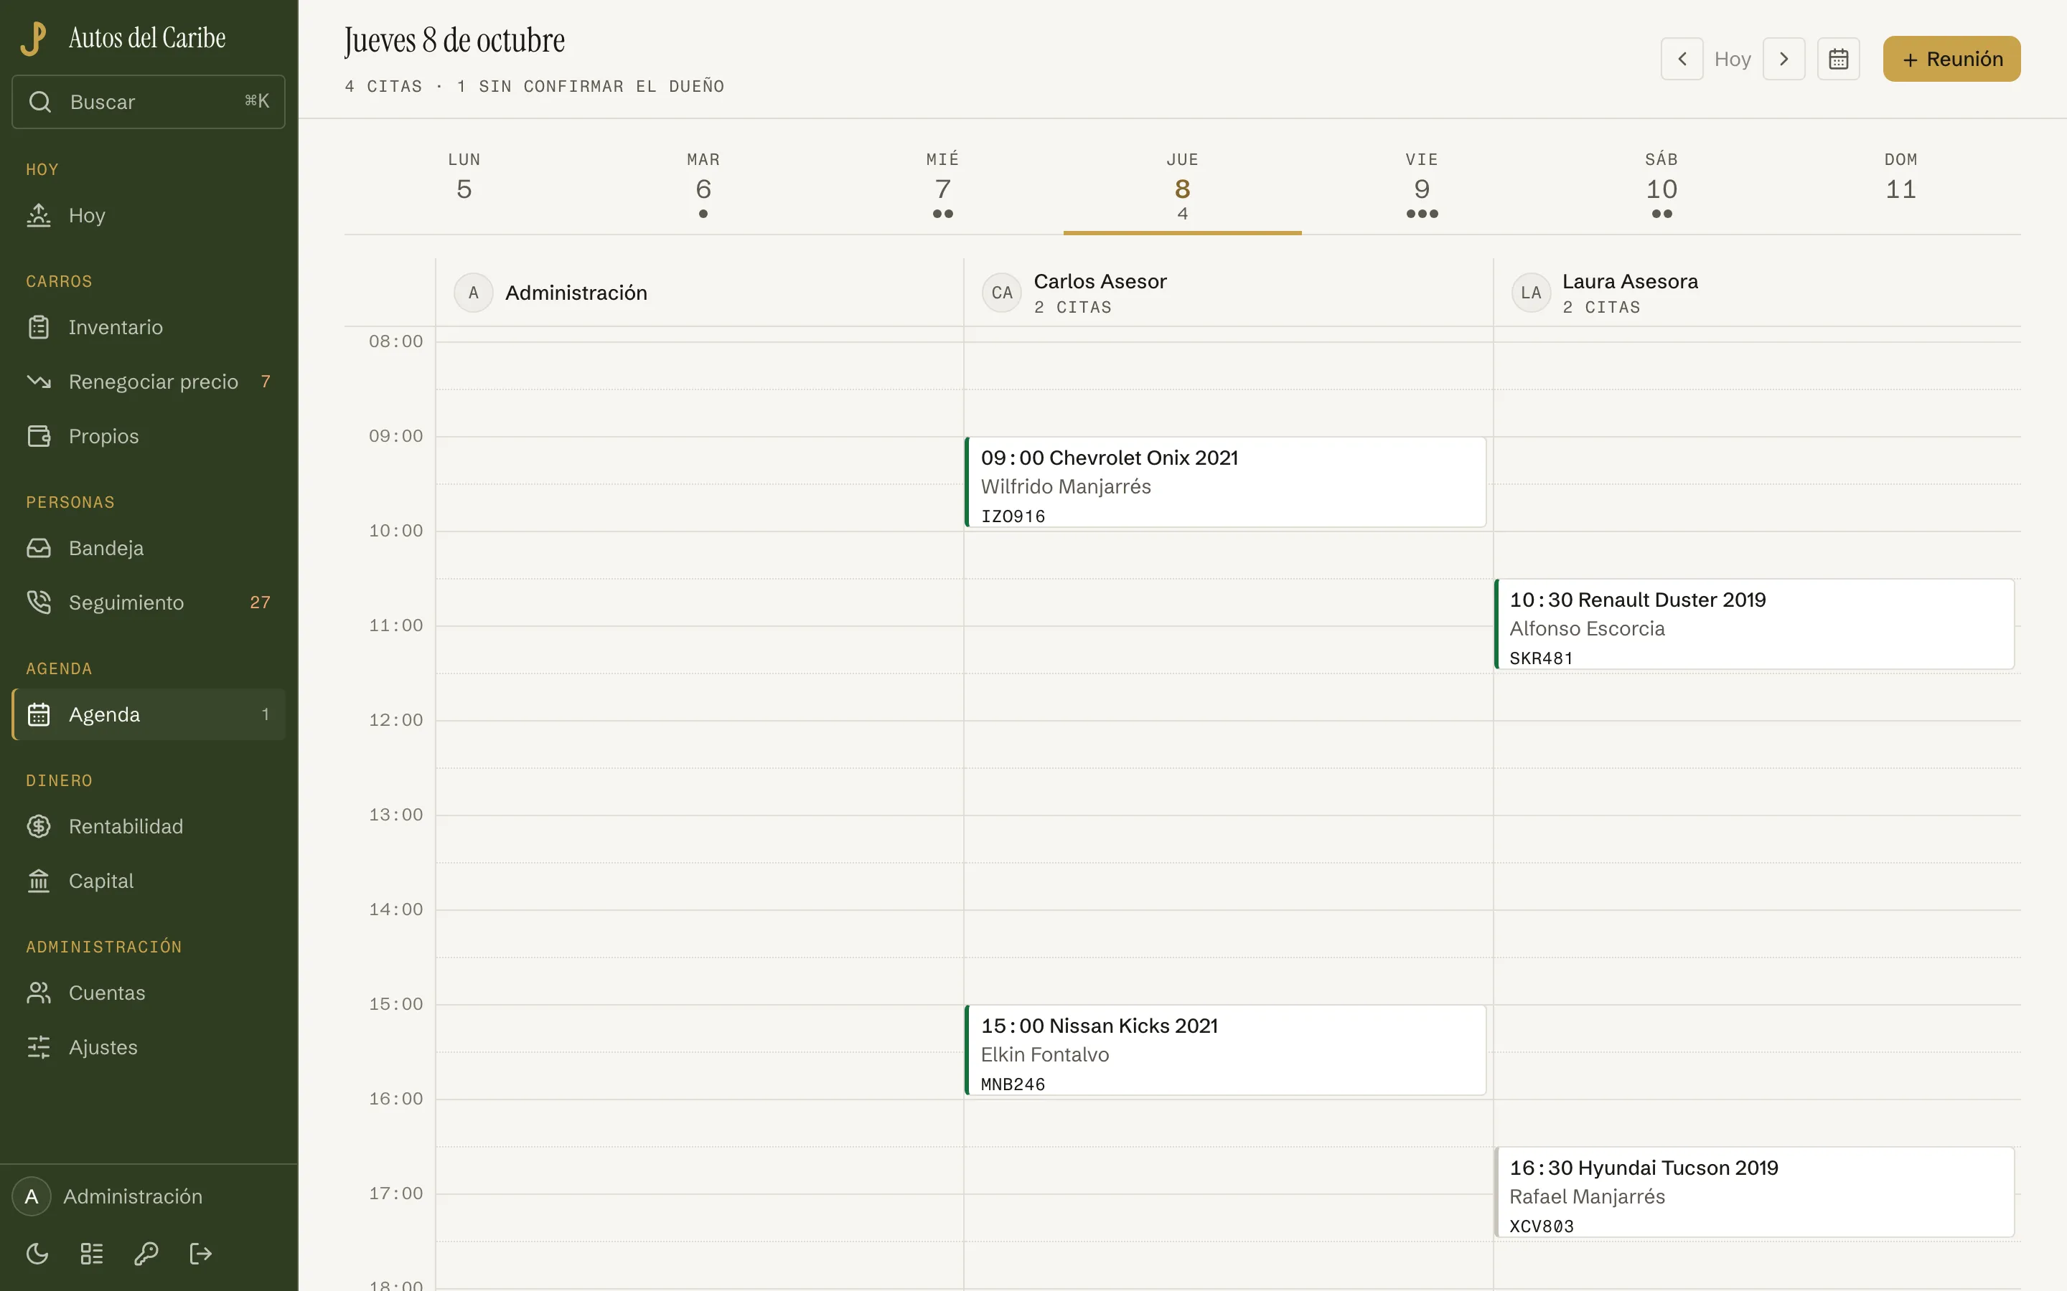Click the customer name Elkin Fontalvo

click(x=1044, y=1054)
